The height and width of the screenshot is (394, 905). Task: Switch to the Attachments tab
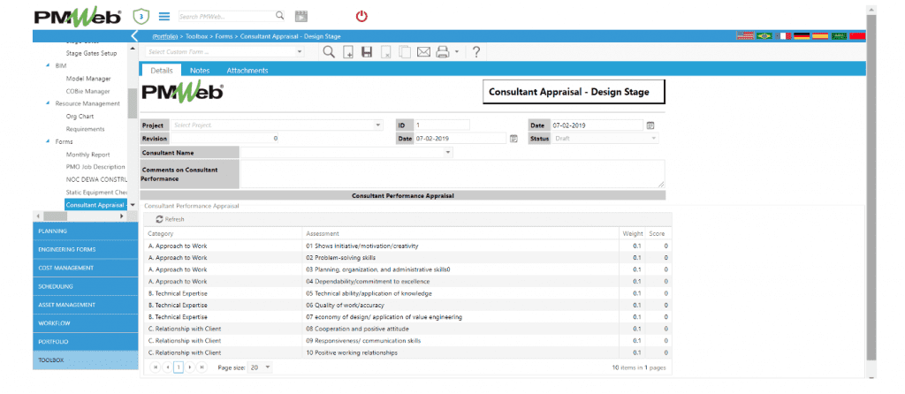click(x=247, y=71)
